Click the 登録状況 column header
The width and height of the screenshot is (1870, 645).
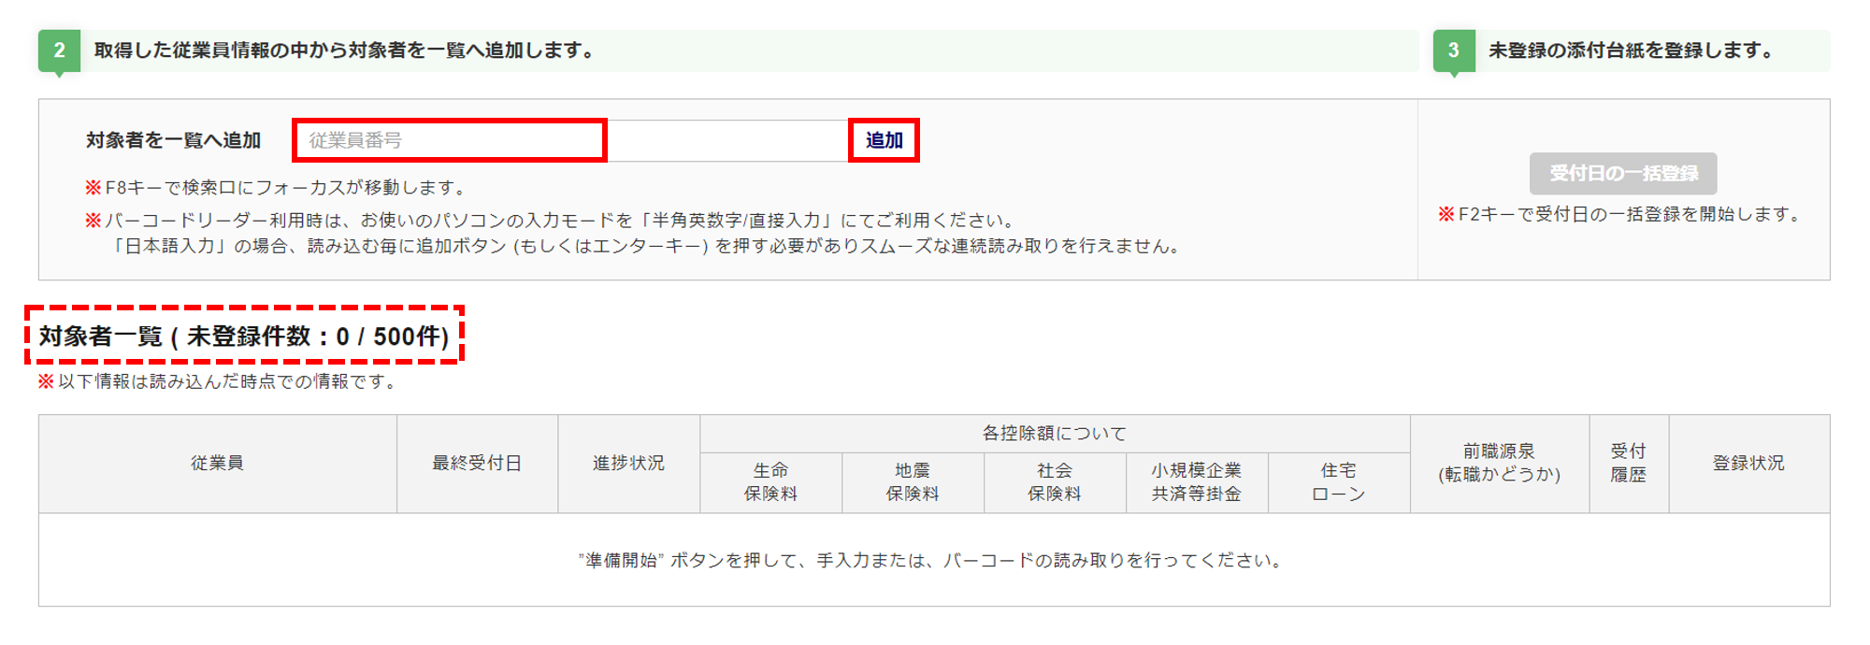1748,464
